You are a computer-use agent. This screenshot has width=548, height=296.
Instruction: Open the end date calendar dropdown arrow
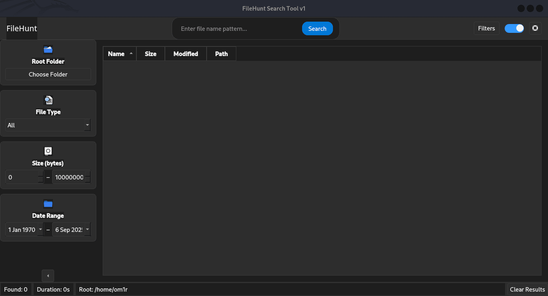coord(87,230)
